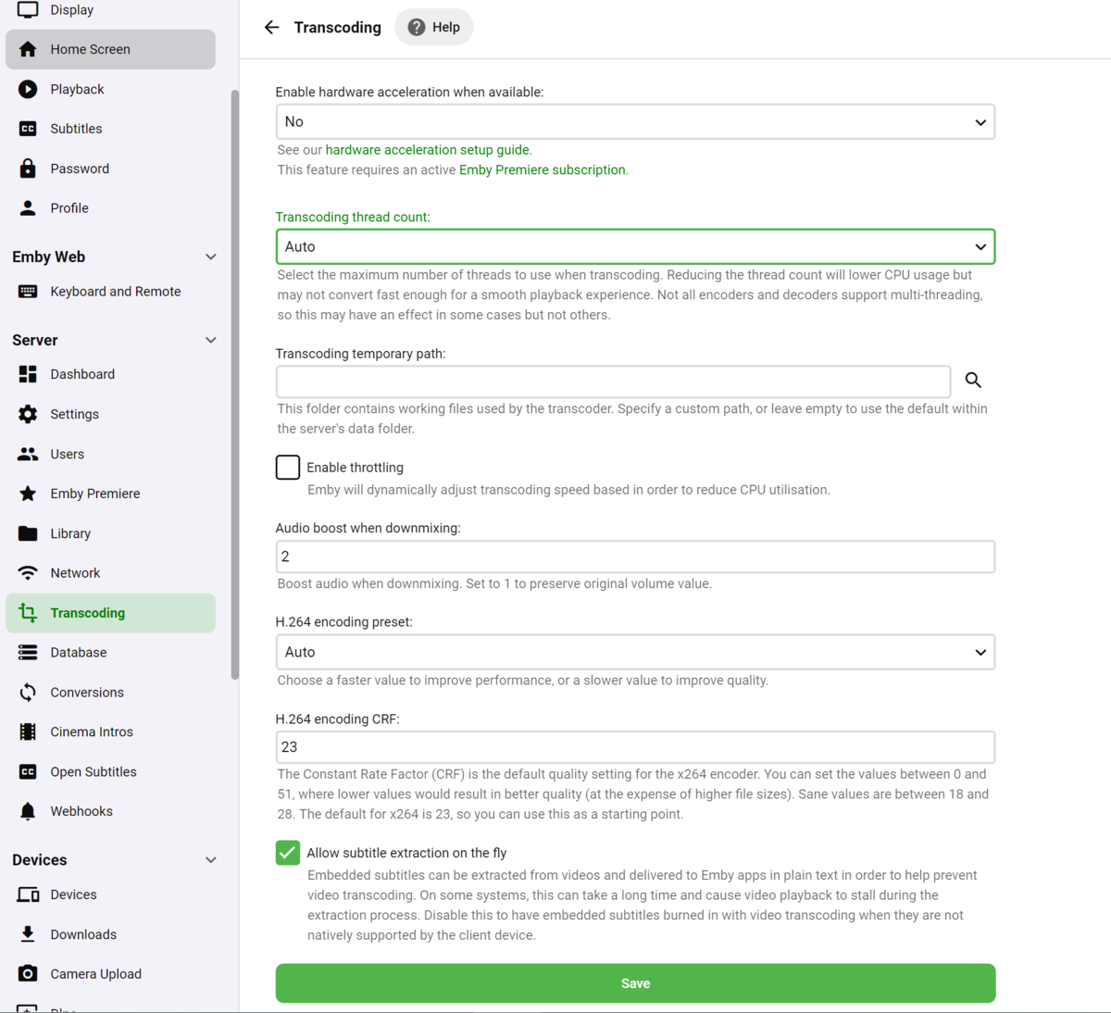Open Camera Upload camera icon

28,974
